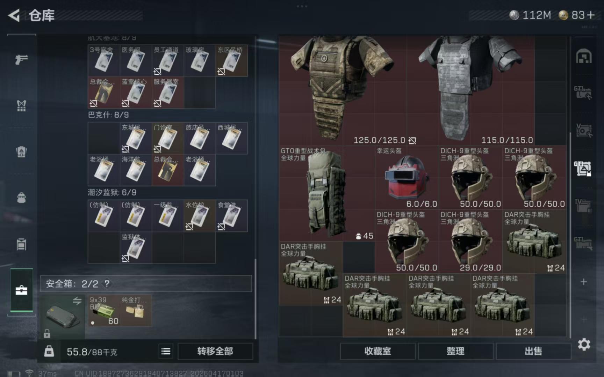Click the 出售 sell button
Viewport: 604px width, 377px height.
point(533,351)
